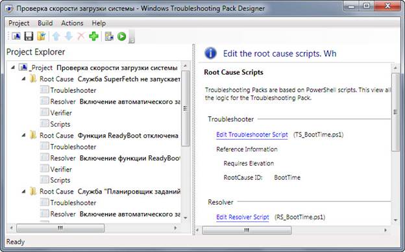The height and width of the screenshot is (252, 405).
Task: Click right pane scroll down arrow
Action: [395, 220]
